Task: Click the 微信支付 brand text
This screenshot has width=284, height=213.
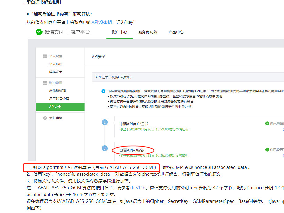Action: point(54,32)
